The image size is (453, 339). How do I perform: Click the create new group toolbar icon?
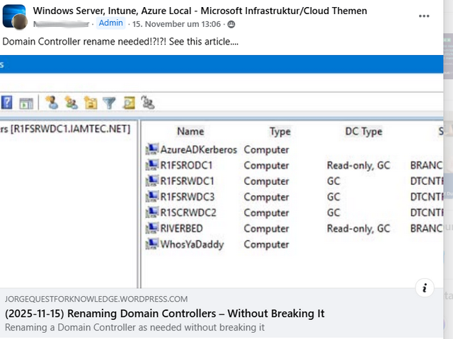71,102
